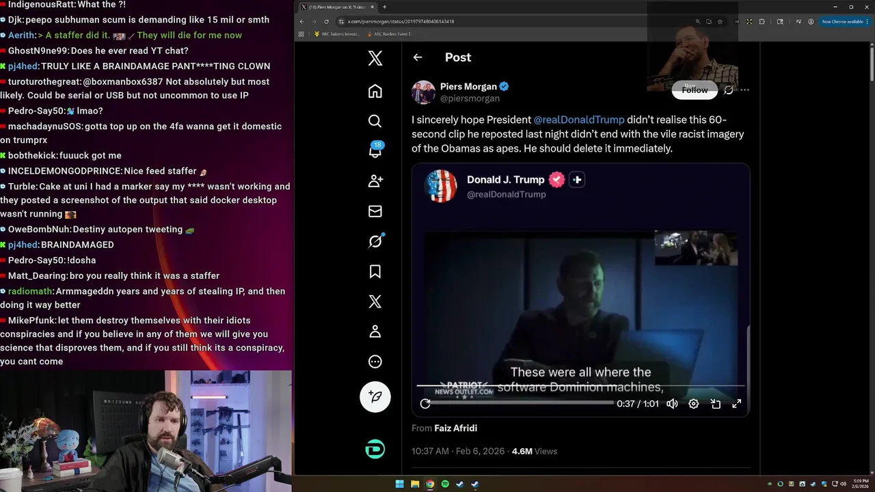Open the More circle menu in sidebar
875x492 pixels.
[x=375, y=361]
